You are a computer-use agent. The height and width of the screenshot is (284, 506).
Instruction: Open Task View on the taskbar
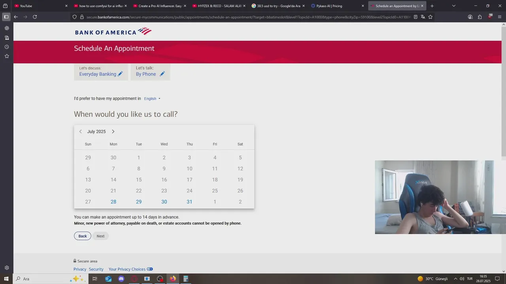coord(95,279)
